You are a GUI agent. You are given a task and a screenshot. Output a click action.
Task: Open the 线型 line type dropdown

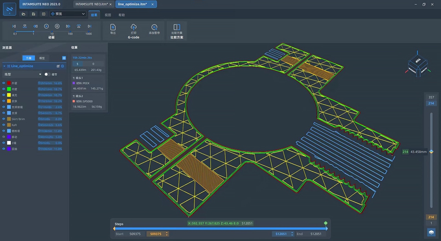tap(22, 74)
